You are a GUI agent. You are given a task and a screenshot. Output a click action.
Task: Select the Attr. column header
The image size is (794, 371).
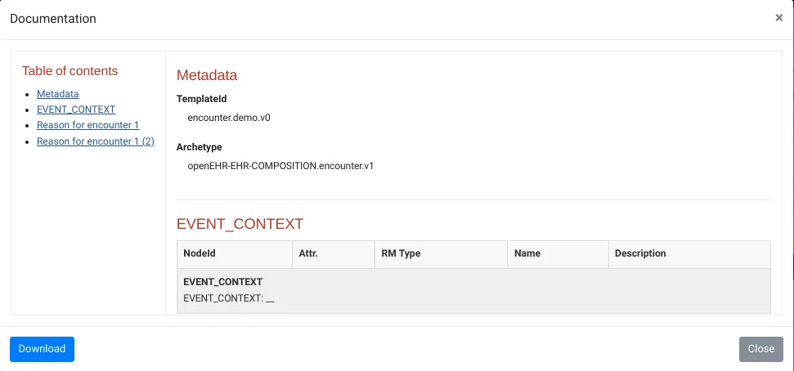click(308, 253)
